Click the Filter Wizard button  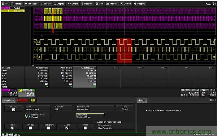click(125, 108)
